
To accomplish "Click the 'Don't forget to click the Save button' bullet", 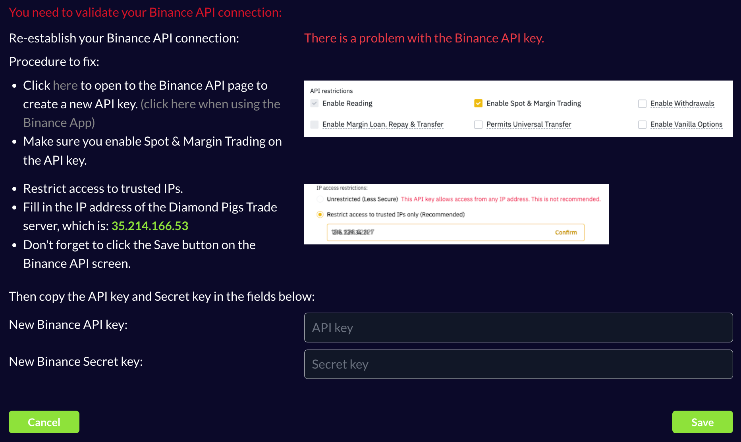I will pyautogui.click(x=139, y=254).
